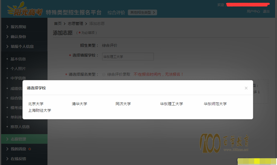Image resolution: width=277 pixels, height=165 pixels.
Task: Click the 选择填报学校 input field
Action: 128,57
